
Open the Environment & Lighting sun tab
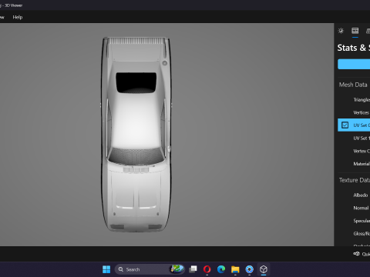(x=341, y=31)
